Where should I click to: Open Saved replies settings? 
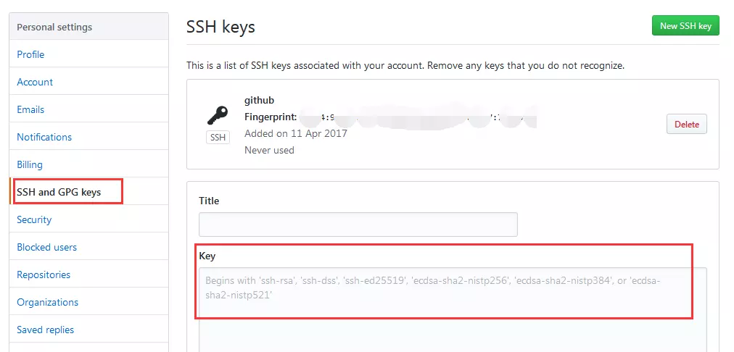click(46, 330)
